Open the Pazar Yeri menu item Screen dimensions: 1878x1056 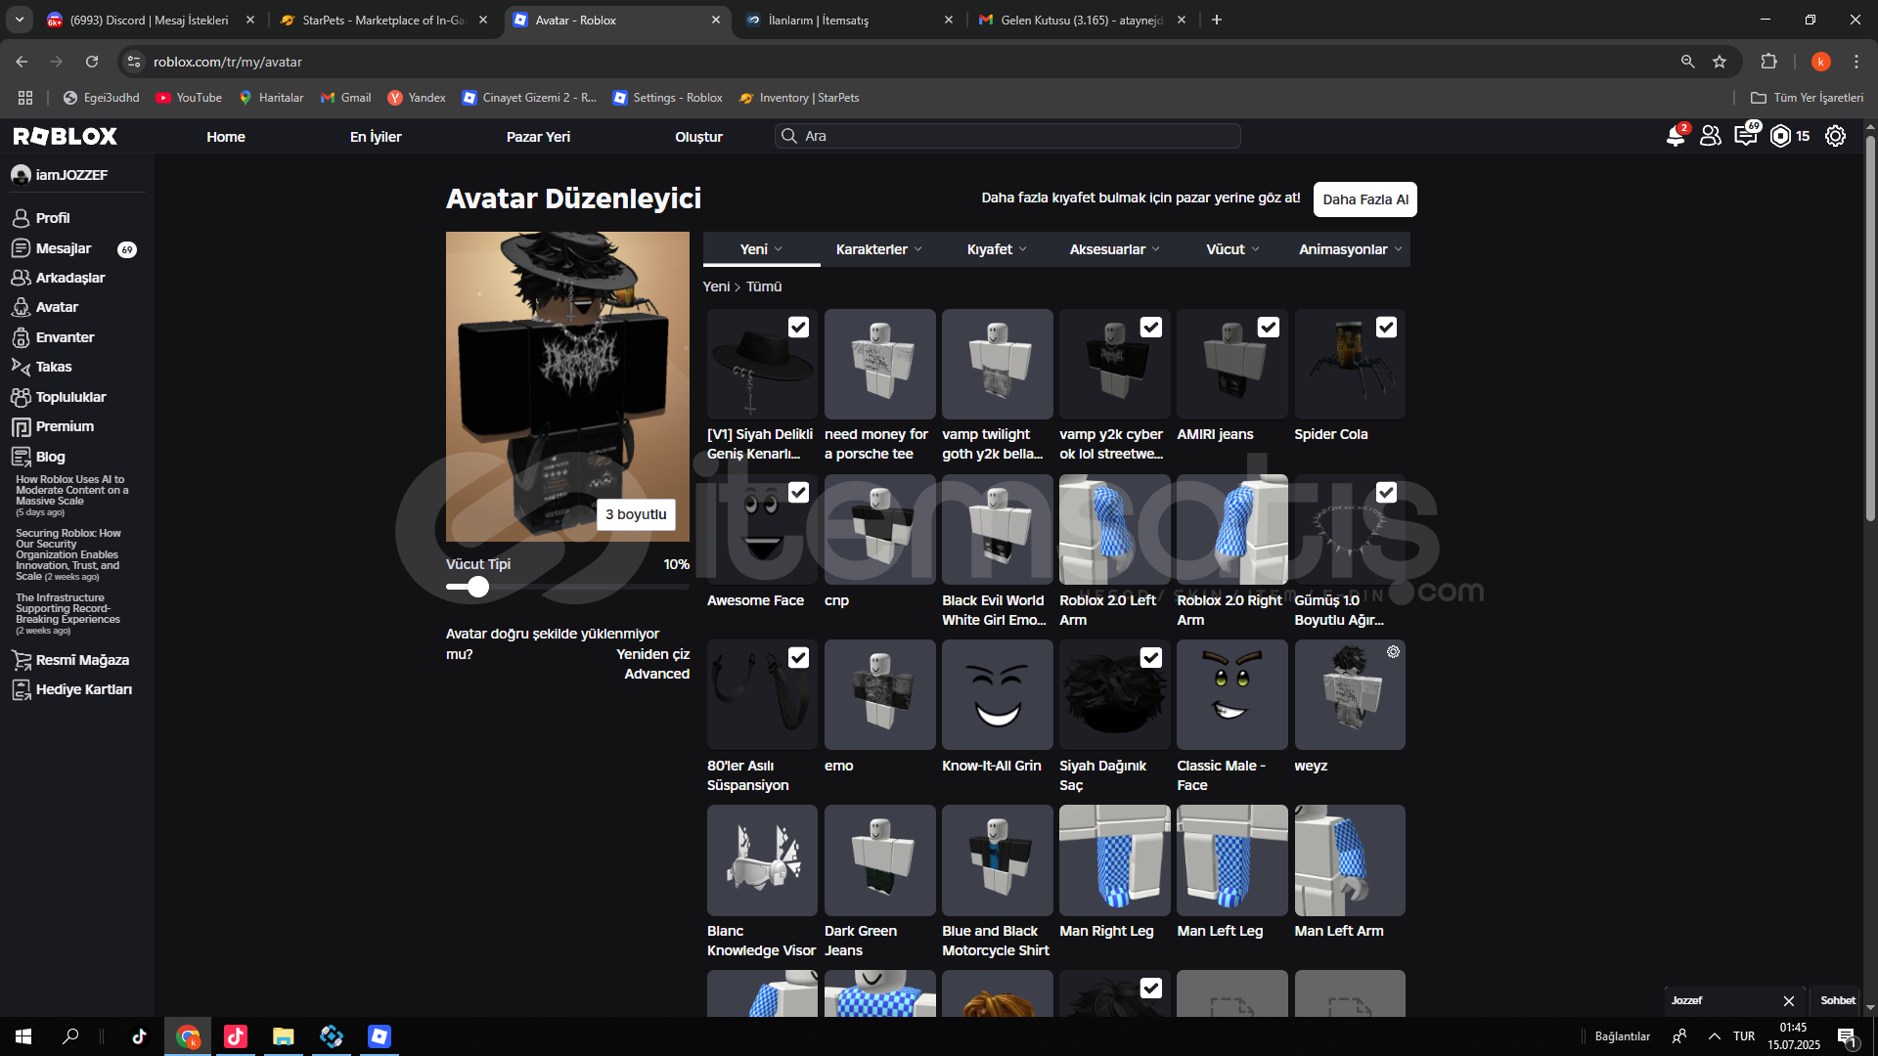tap(538, 137)
